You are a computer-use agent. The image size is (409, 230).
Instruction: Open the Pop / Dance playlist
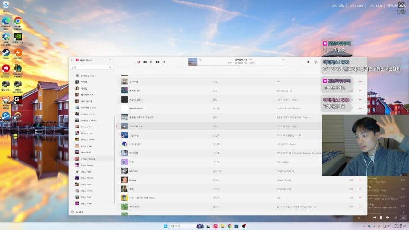click(87, 165)
